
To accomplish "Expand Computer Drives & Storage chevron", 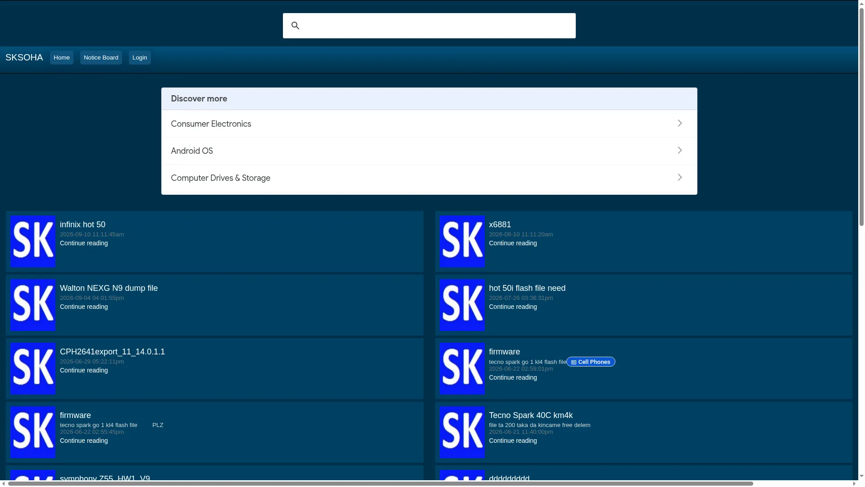I will [680, 177].
